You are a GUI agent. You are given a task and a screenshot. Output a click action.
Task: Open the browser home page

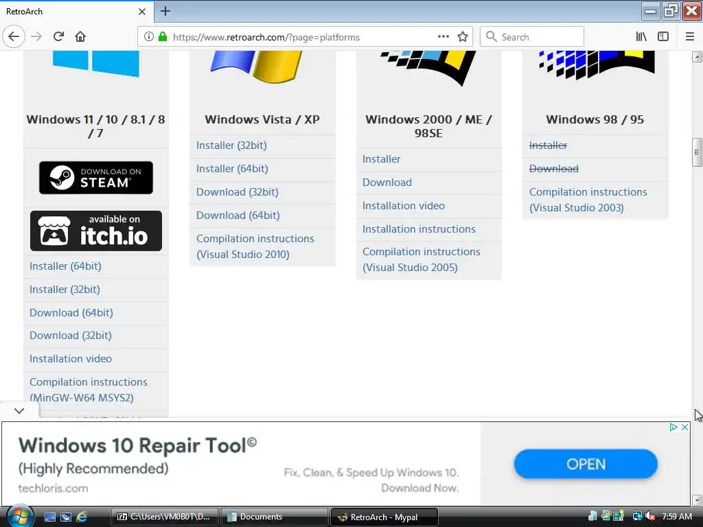[x=80, y=37]
